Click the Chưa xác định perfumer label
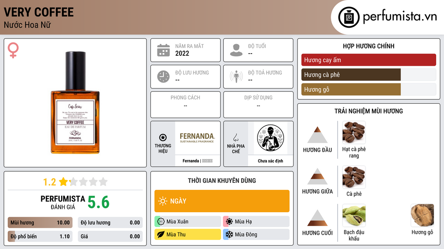The height and width of the screenshot is (249, 444). tap(271, 161)
